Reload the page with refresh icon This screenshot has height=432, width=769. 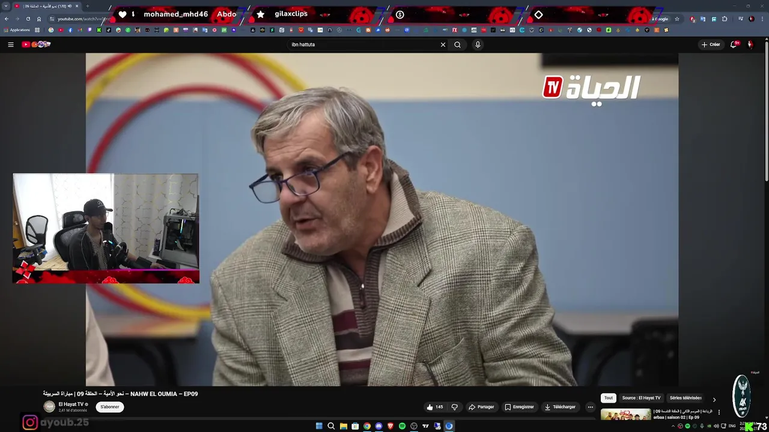(28, 19)
